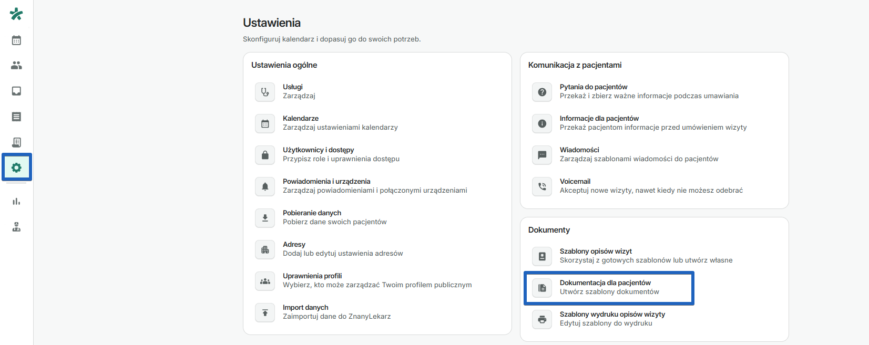Click the download icon for Pobieranie danych
Image resolution: width=869 pixels, height=345 pixels.
[265, 218]
